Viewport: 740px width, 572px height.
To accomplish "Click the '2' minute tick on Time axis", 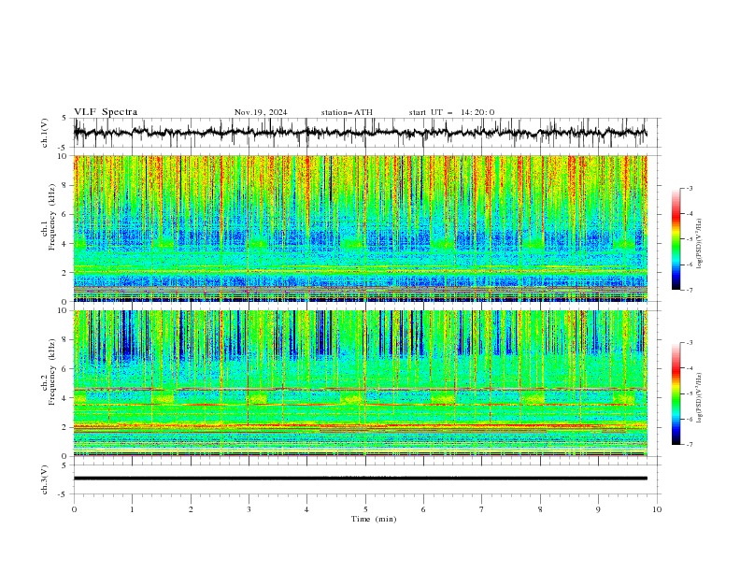I will 191,509.
